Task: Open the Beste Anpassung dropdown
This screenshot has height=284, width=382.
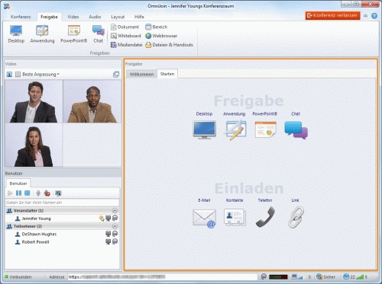Action: [x=40, y=75]
